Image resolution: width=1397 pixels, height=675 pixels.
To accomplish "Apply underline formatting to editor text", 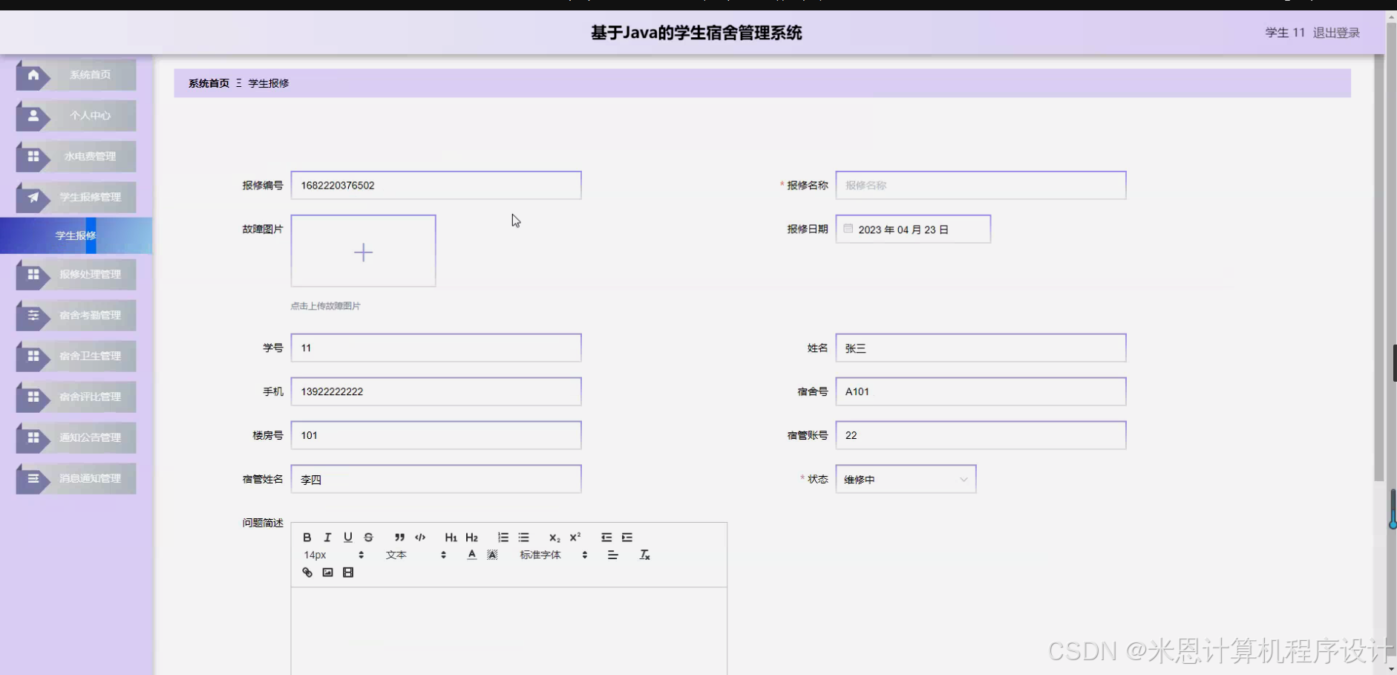I will (x=348, y=537).
